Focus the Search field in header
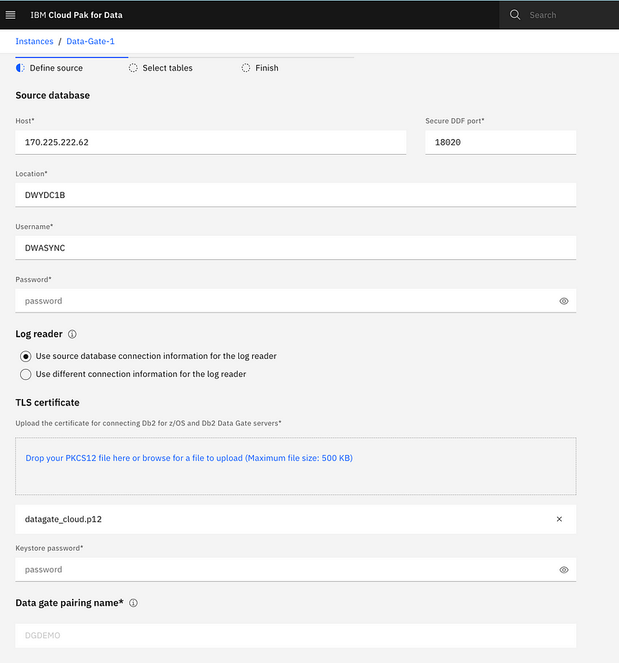The height and width of the screenshot is (663, 619). 559,15
